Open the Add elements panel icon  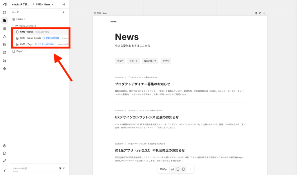[x=4, y=12]
